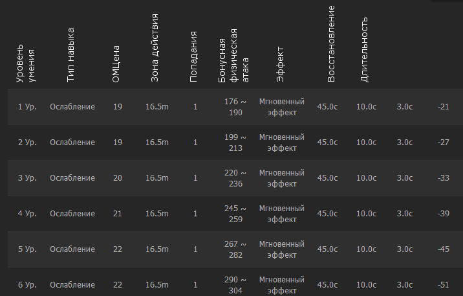
Task: Click the '176 ~ 190' attack value
Action: pyautogui.click(x=235, y=107)
